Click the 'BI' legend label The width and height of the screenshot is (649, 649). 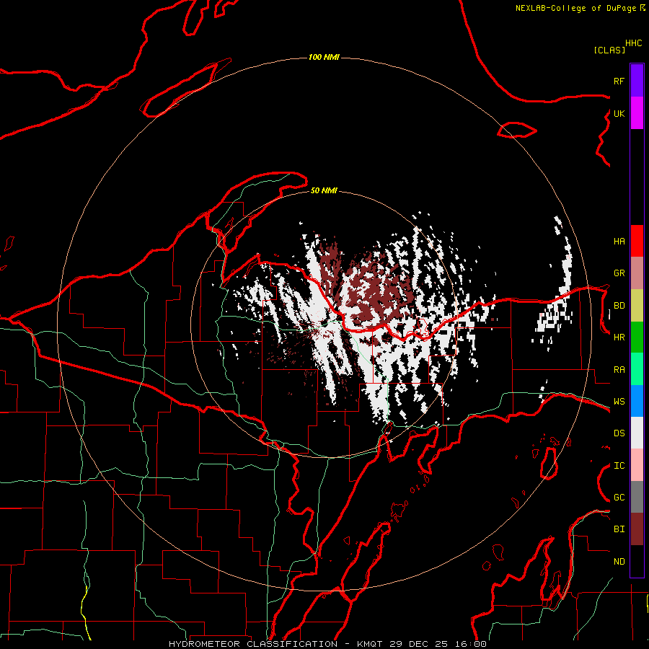pyautogui.click(x=619, y=529)
